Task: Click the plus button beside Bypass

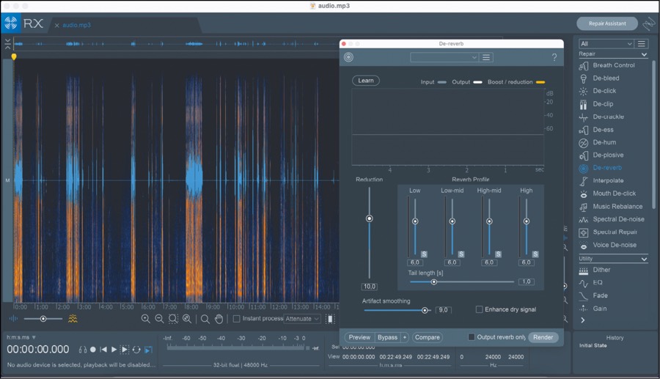Action: (x=405, y=337)
